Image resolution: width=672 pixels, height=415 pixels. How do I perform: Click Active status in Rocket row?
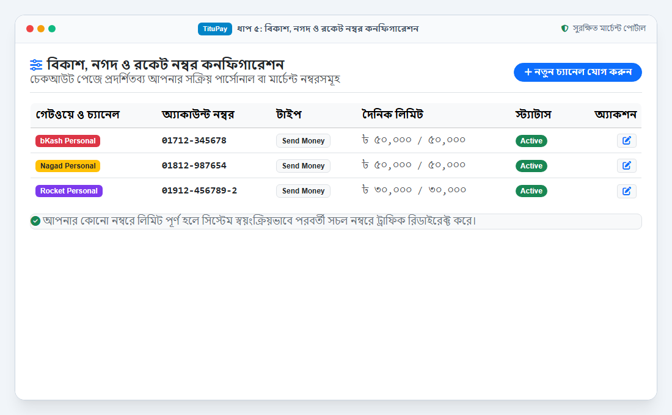(x=531, y=191)
